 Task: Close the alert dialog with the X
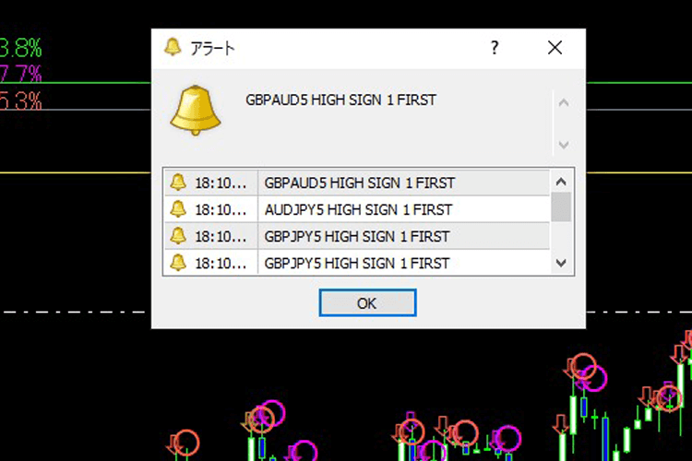click(555, 48)
